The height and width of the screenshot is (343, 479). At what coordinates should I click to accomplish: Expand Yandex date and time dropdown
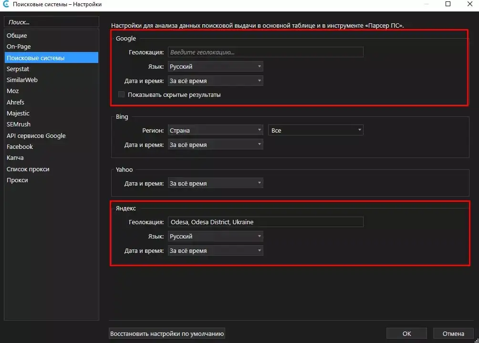click(x=215, y=251)
